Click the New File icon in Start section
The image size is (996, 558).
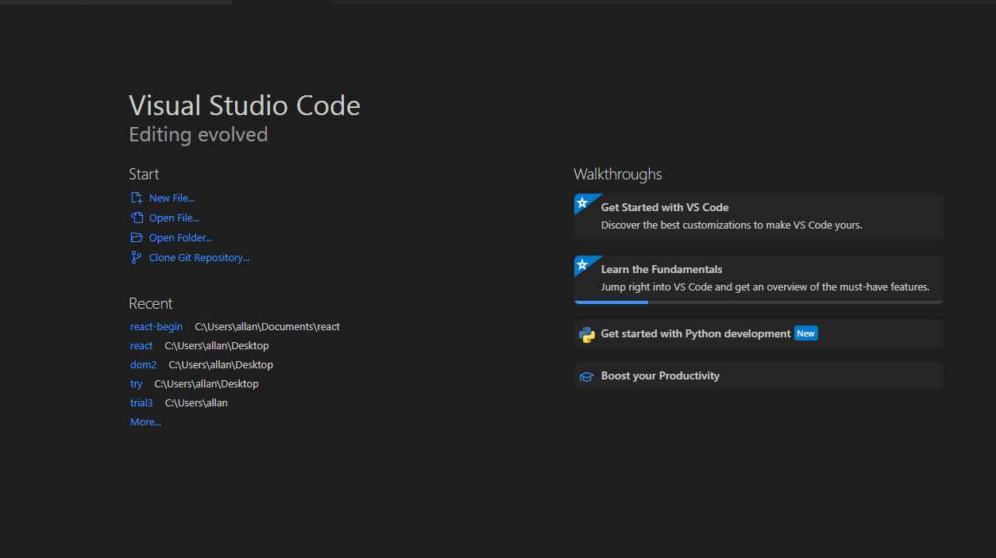(137, 197)
